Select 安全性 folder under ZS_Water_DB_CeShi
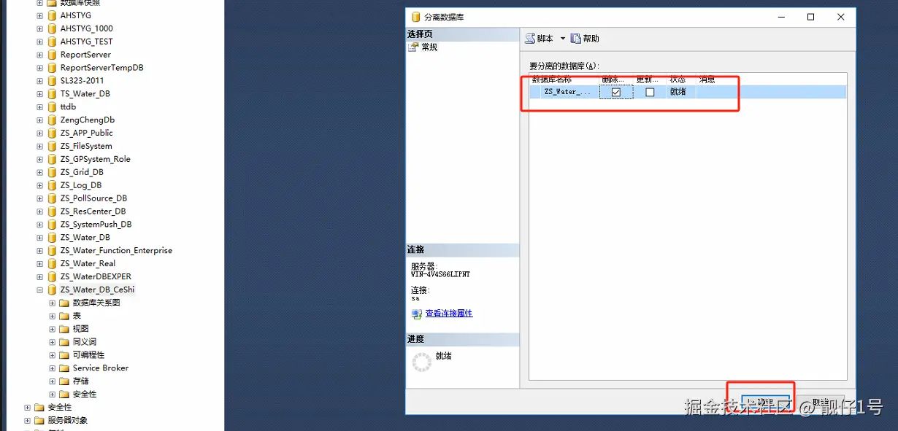This screenshot has height=431, width=898. pos(85,395)
